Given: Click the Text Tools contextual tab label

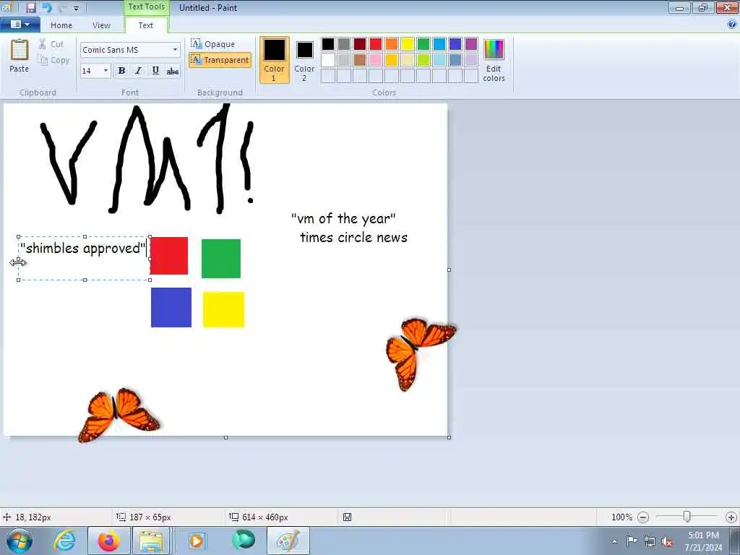Looking at the screenshot, I should [x=146, y=7].
